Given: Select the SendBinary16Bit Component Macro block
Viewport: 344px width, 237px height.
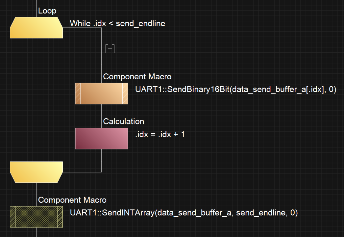Looking at the screenshot, I should click(x=102, y=93).
